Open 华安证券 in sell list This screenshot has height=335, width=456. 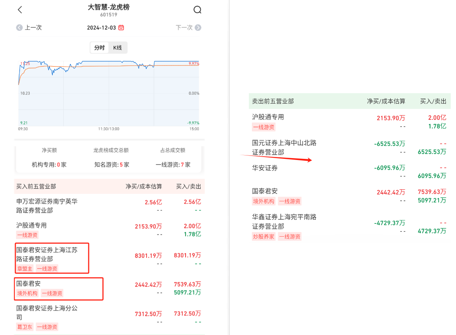(x=265, y=168)
